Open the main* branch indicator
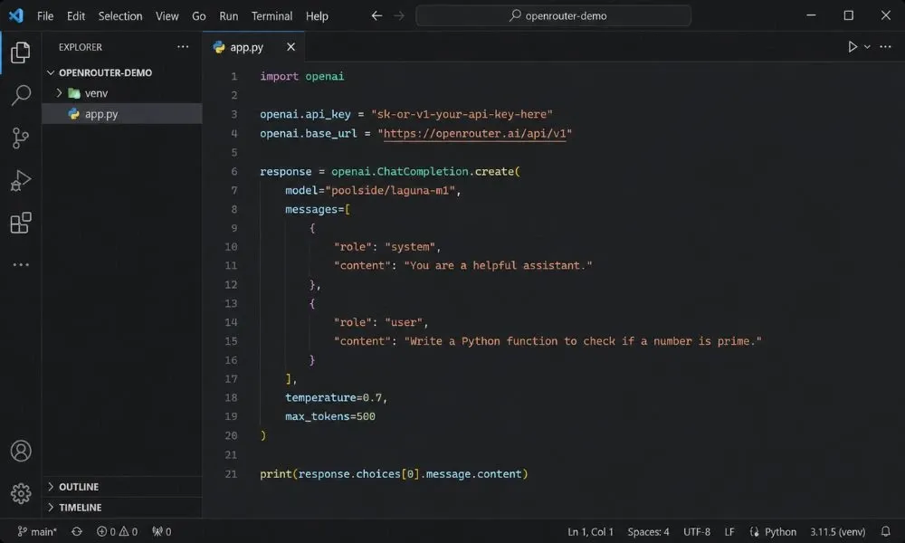 (37, 531)
